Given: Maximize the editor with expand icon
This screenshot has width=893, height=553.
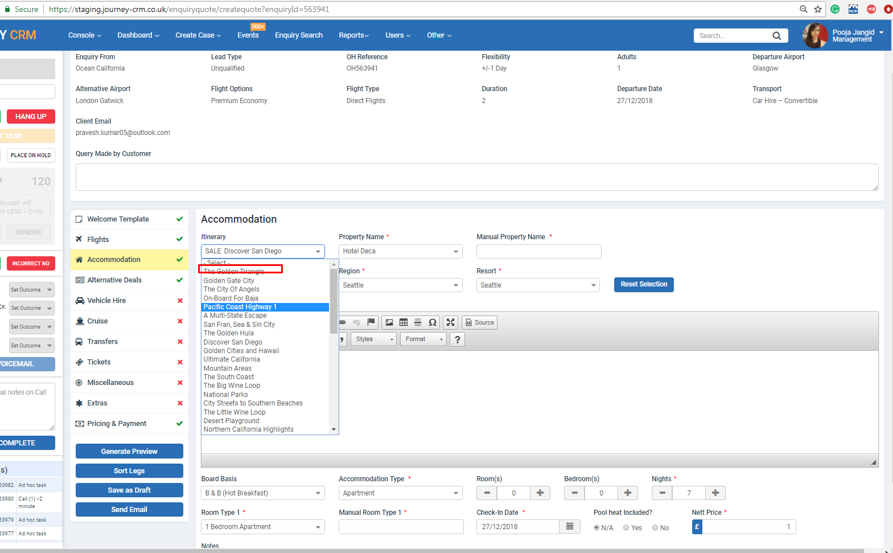Looking at the screenshot, I should tap(451, 322).
